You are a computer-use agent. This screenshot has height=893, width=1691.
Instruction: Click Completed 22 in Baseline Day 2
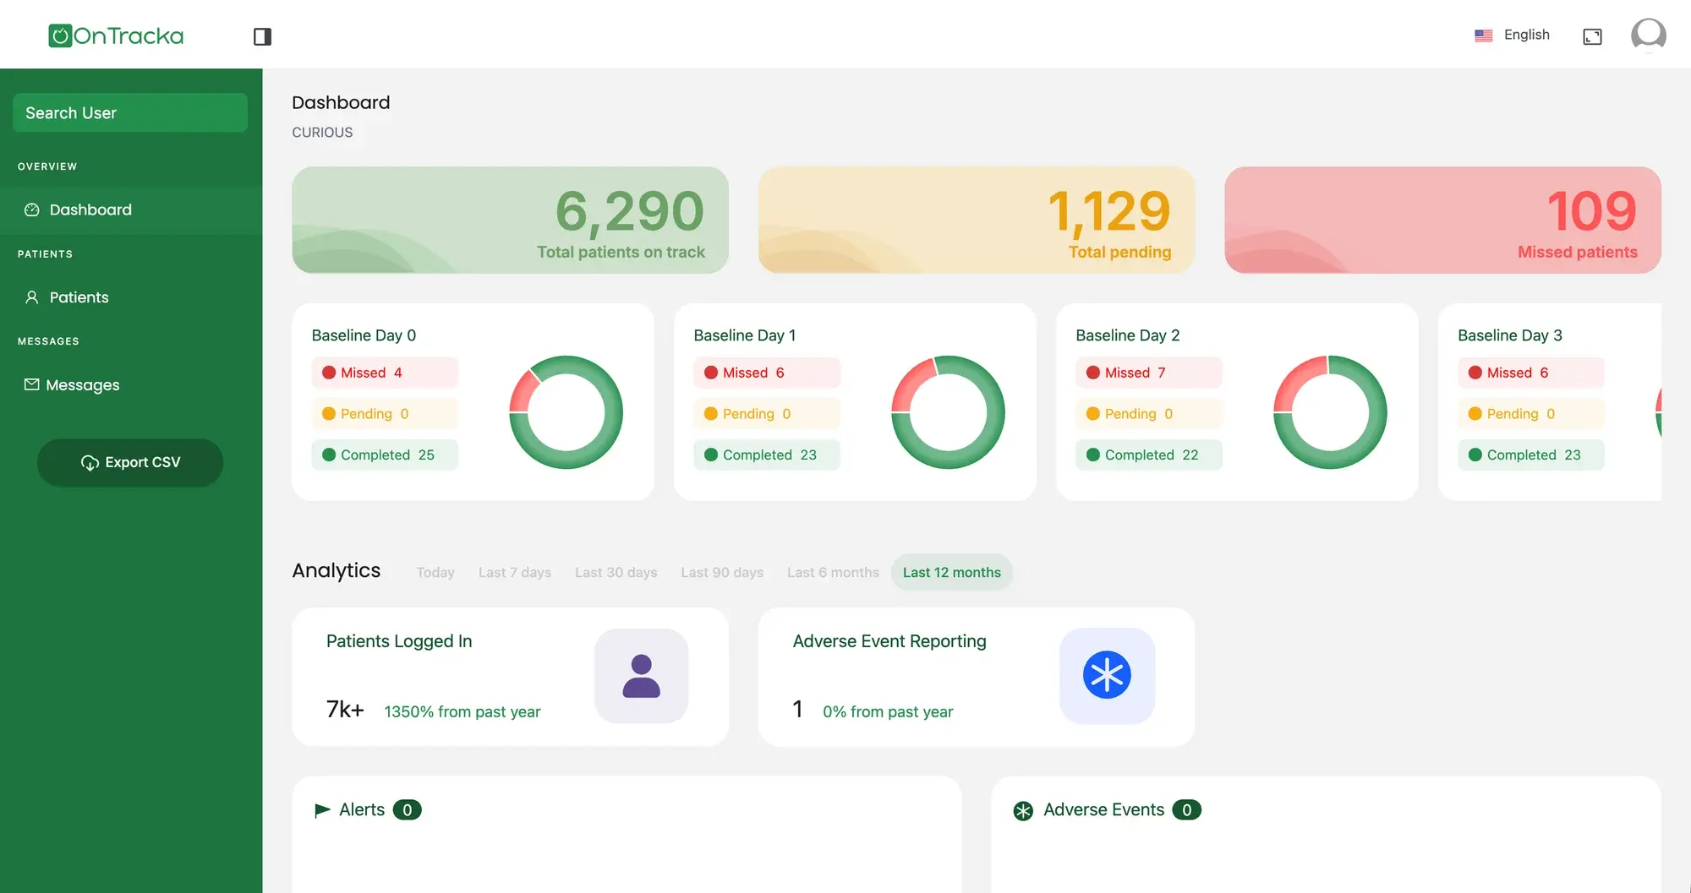coord(1149,455)
